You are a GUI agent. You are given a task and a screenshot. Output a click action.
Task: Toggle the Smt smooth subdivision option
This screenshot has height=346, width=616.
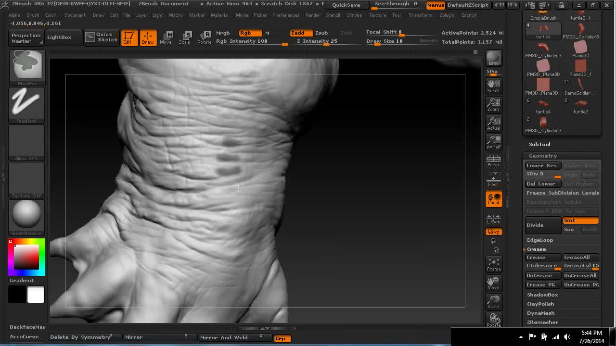tap(581, 221)
